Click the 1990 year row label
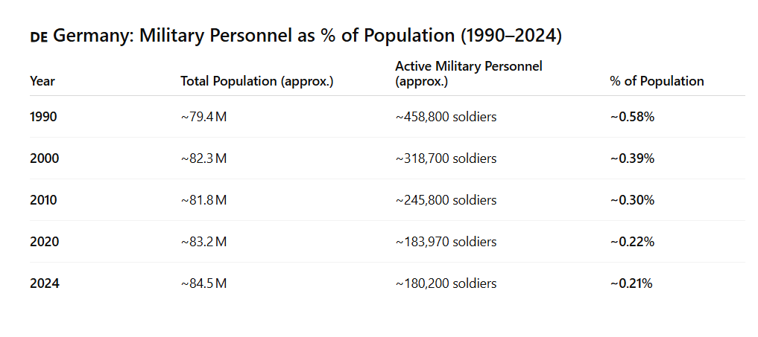Viewport: 758px width, 337px height. [44, 117]
